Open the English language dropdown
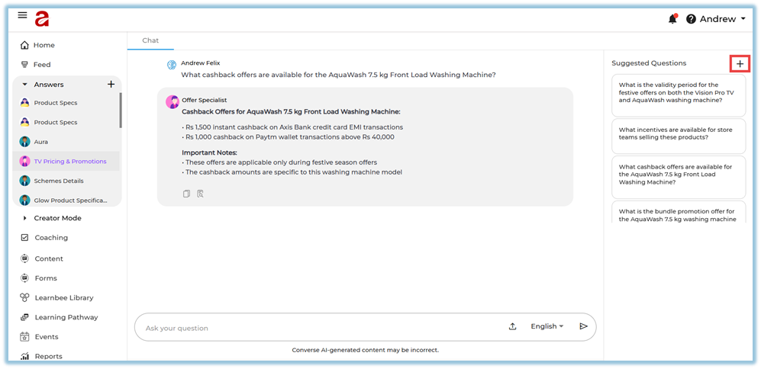The image size is (761, 369). click(x=547, y=326)
